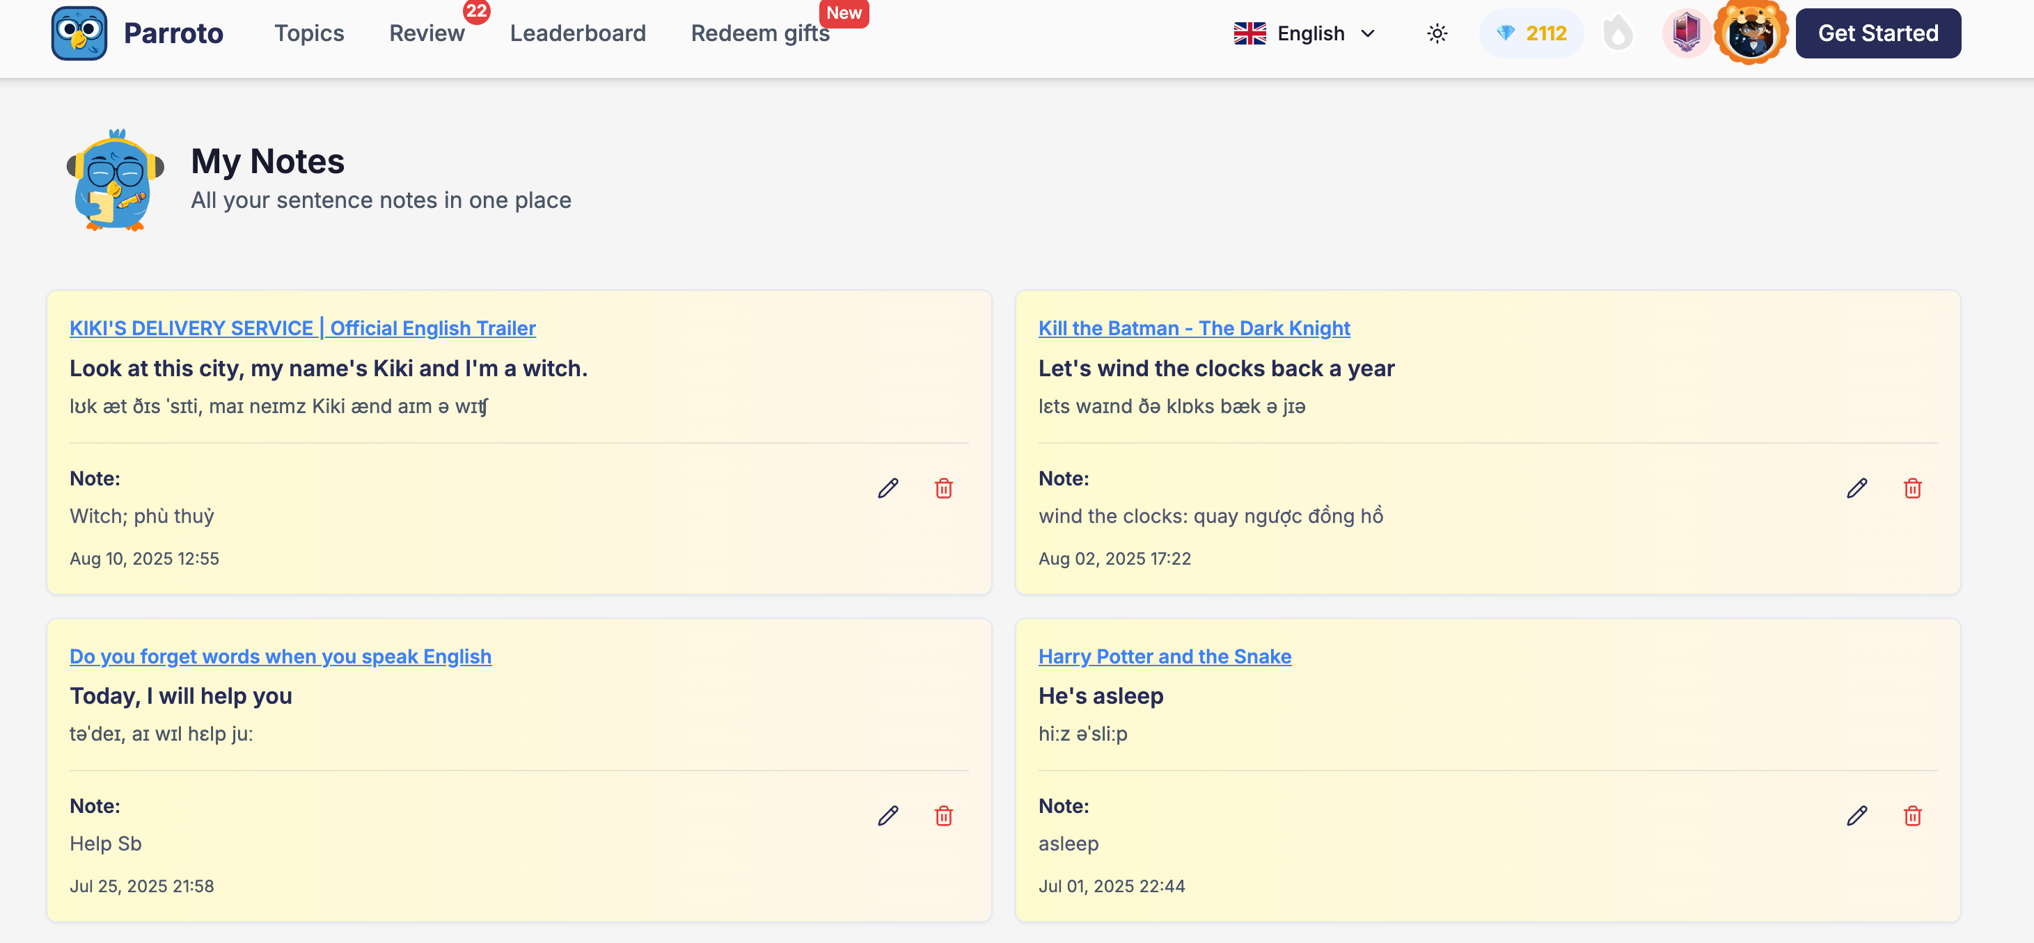Screen dimensions: 2034x943
Task: Click sentence 'Let's wind the clocks back a year'
Action: point(1216,369)
